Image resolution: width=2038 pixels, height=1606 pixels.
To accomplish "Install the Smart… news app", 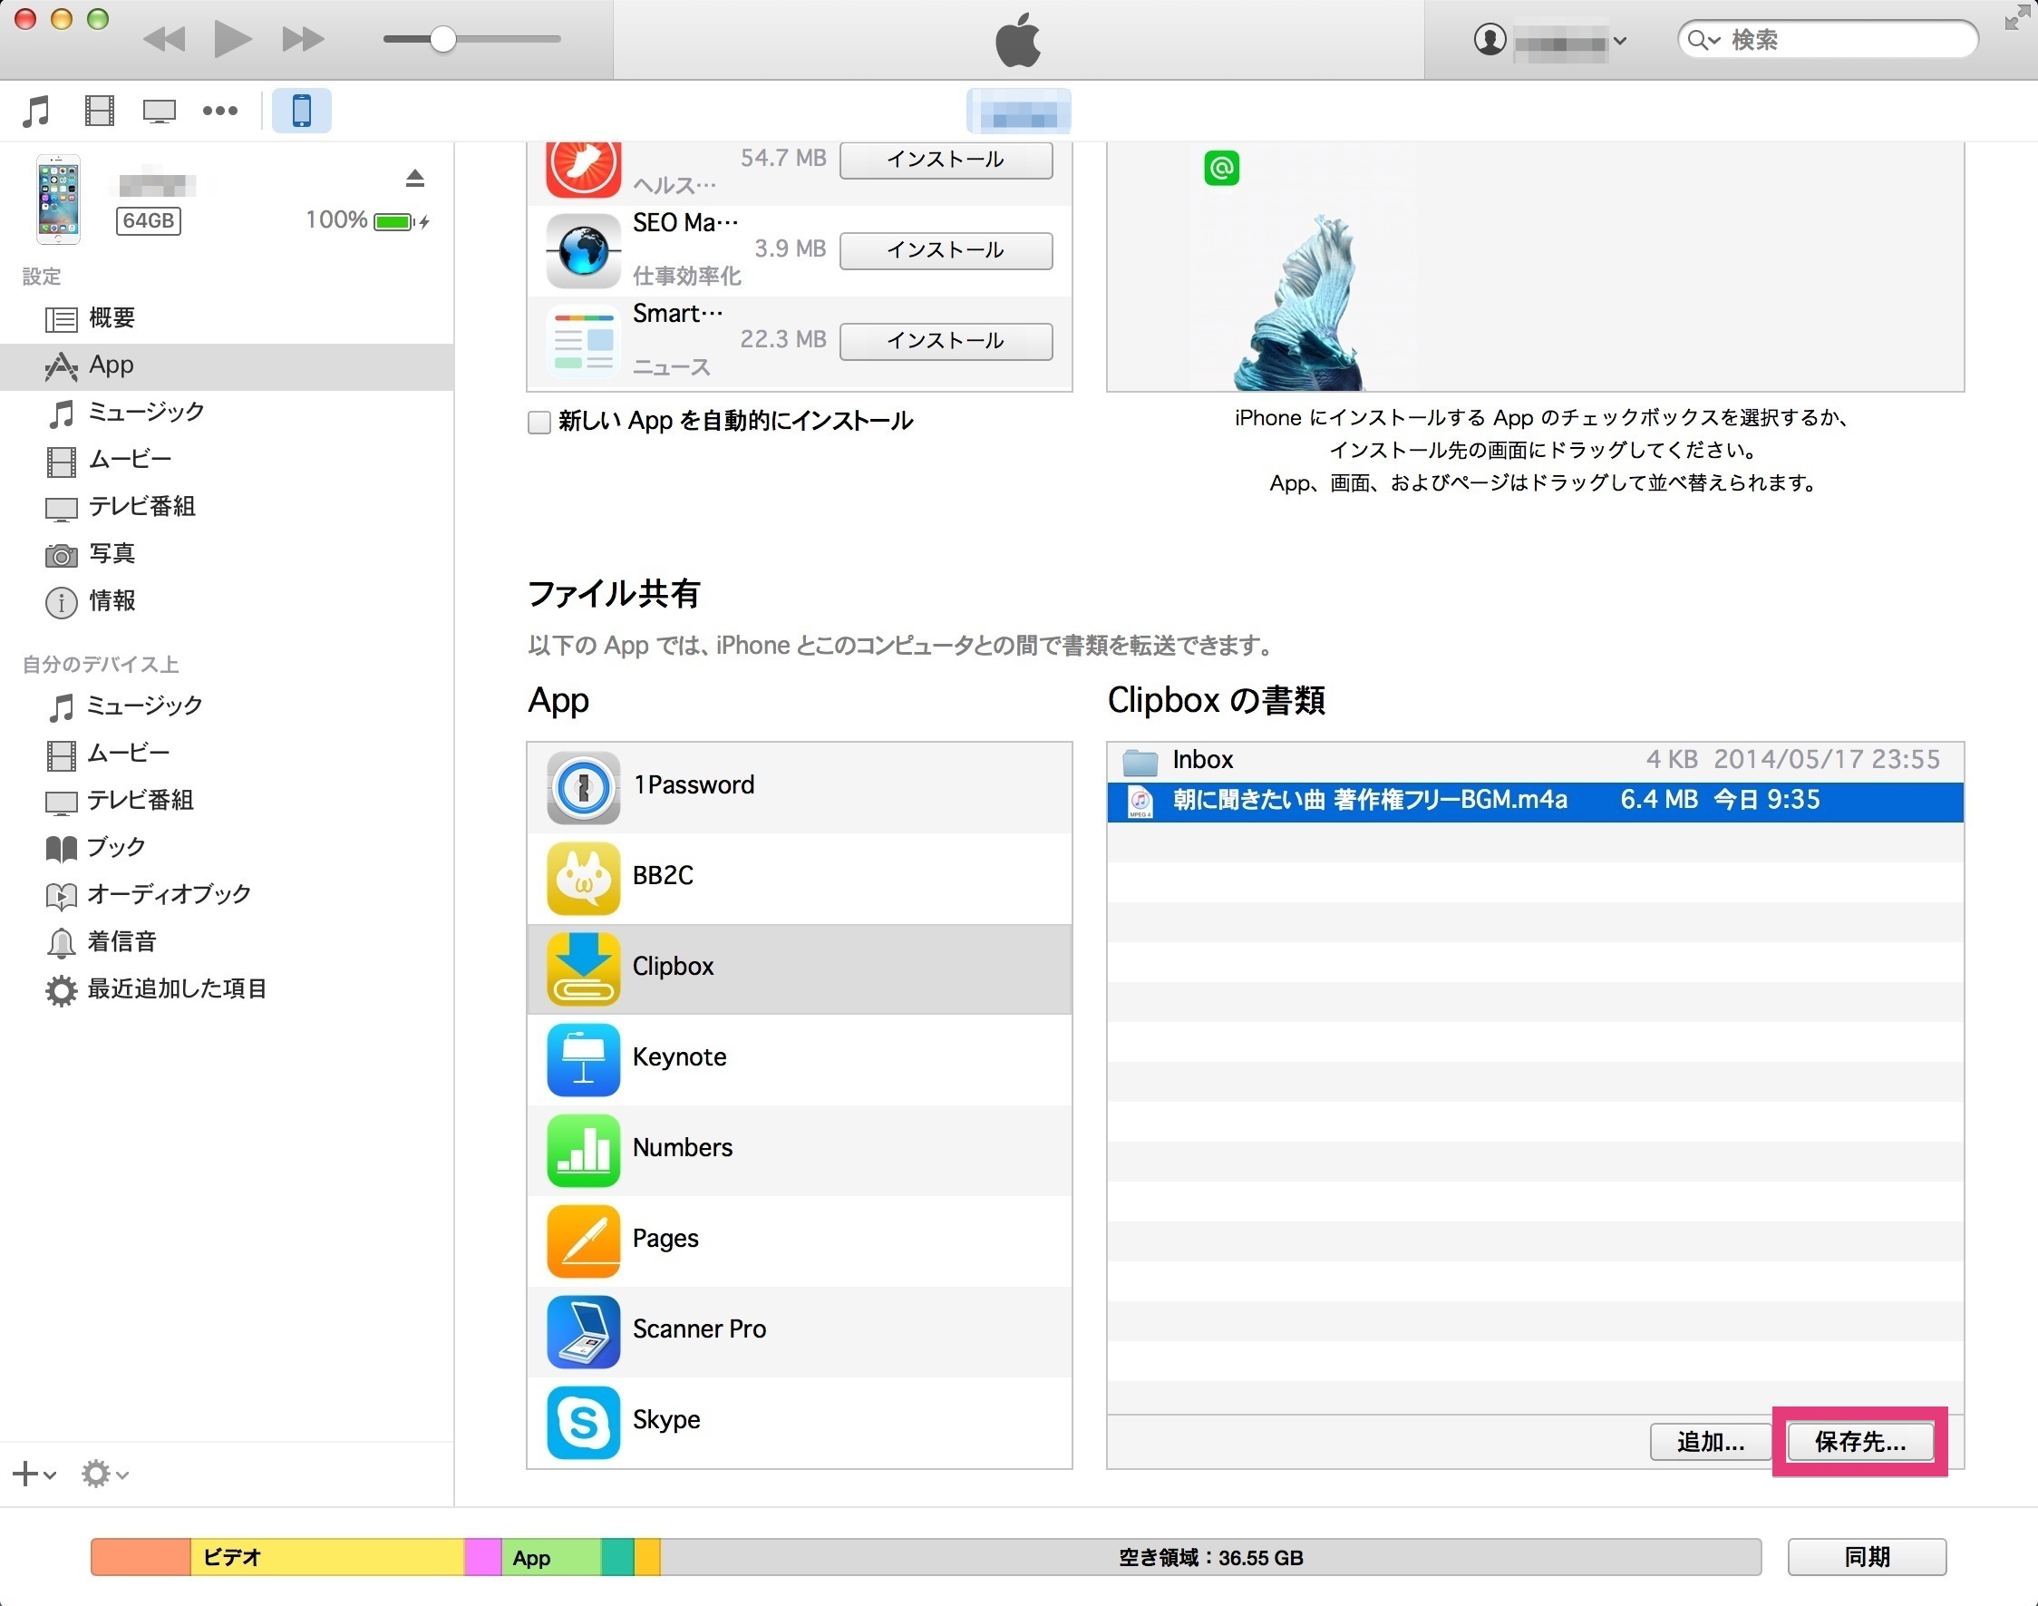I will coord(946,340).
